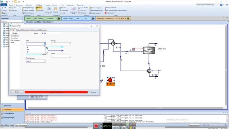This screenshot has width=229, height=129.
Task: Open the Utility Manager
Action: tap(28, 8)
